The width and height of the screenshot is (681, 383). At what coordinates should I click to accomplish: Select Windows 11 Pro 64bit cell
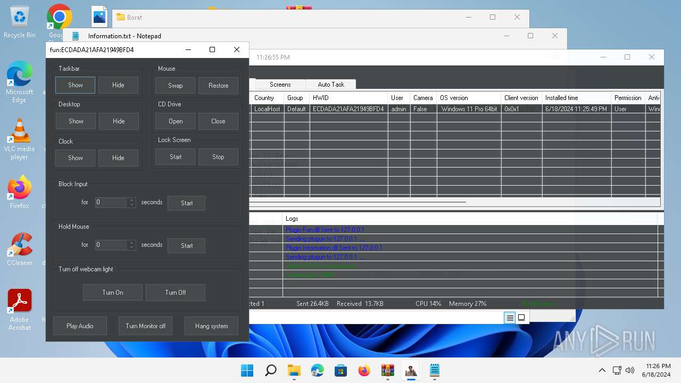[x=469, y=109]
